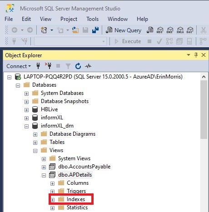Screen dimensions: 209x212
Task: Click the DMX query icon
Action: pyautogui.click(x=170, y=30)
